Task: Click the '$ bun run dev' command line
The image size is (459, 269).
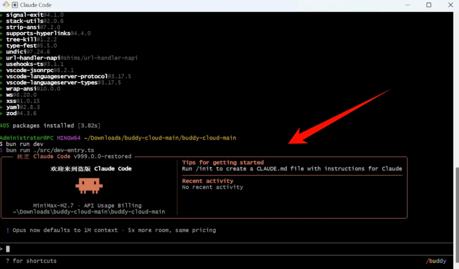Action: pos(22,144)
